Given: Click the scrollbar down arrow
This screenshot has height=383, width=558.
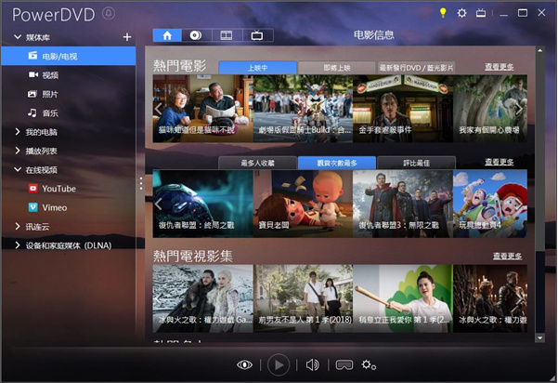Looking at the screenshot, I should coord(539,337).
